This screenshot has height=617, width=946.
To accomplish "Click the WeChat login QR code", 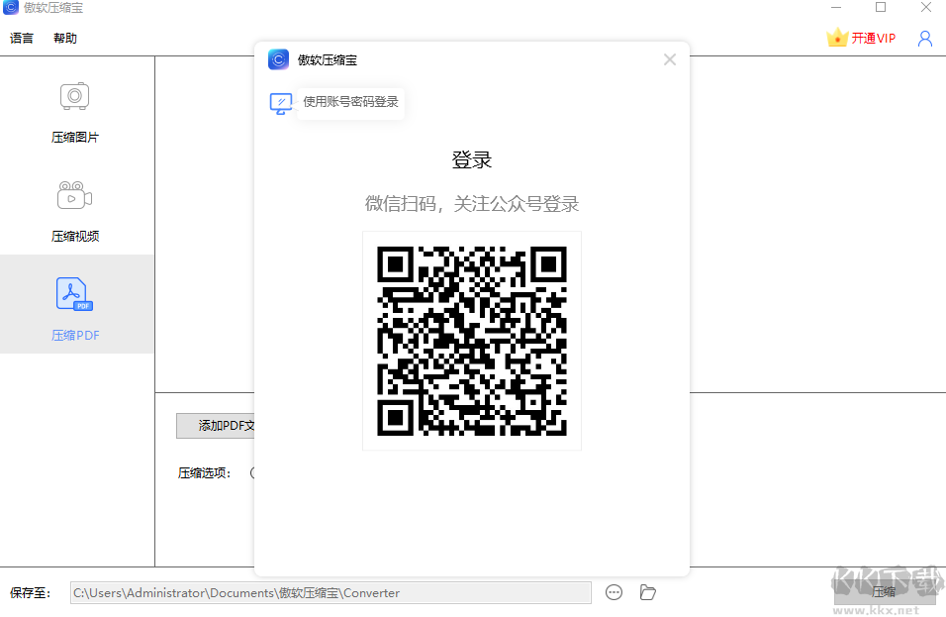I will click(x=472, y=341).
